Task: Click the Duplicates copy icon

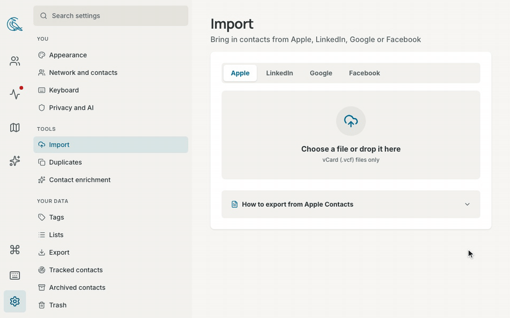Action: coord(41,162)
